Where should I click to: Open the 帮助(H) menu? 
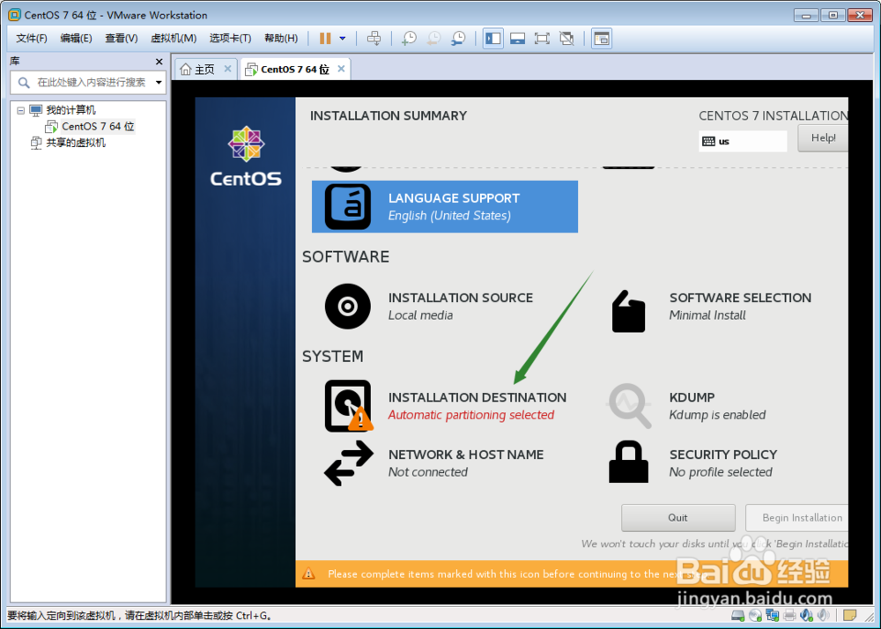tap(281, 38)
